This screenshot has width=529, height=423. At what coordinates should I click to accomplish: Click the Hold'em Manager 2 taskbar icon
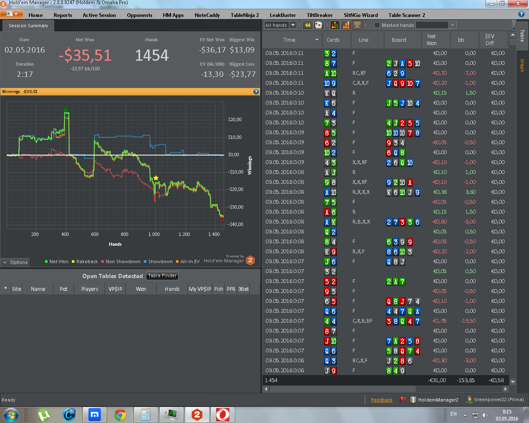click(x=197, y=415)
